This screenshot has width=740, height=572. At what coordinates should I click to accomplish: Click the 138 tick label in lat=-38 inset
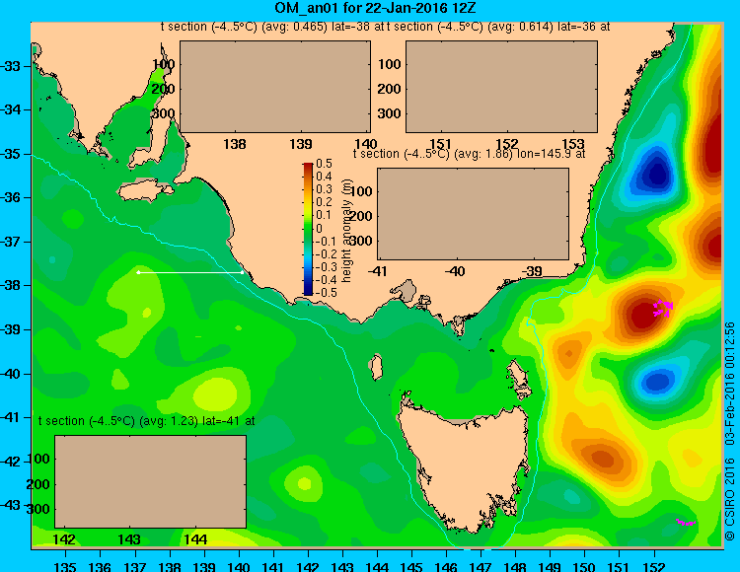click(235, 144)
